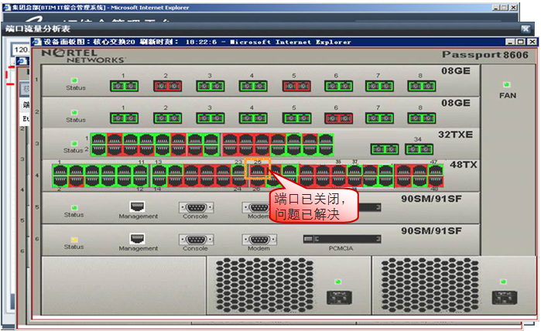Click the highlighted port 25 on 48TX
The width and height of the screenshot is (541, 331).
click(256, 172)
